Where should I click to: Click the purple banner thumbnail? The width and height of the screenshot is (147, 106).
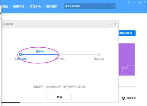[127, 59]
